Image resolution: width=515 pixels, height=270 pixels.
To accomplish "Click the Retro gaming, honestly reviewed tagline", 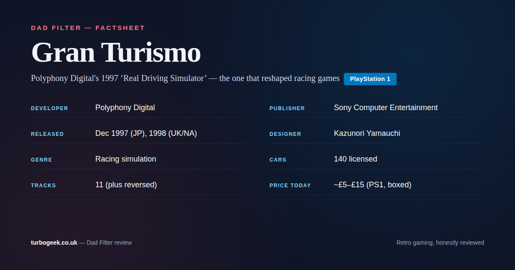I will pos(440,243).
